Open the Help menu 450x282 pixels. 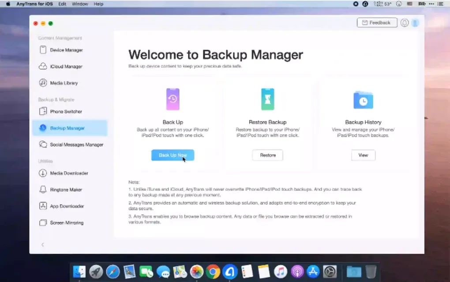click(98, 4)
